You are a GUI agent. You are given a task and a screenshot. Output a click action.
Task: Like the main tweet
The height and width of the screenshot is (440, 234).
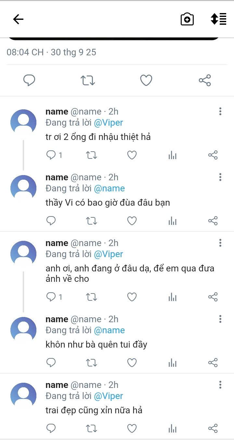coord(146,80)
